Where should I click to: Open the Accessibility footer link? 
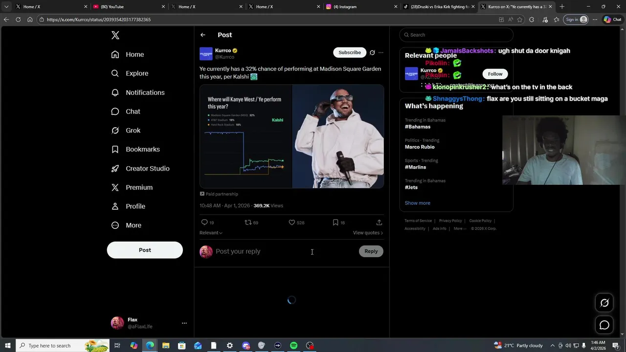(415, 229)
